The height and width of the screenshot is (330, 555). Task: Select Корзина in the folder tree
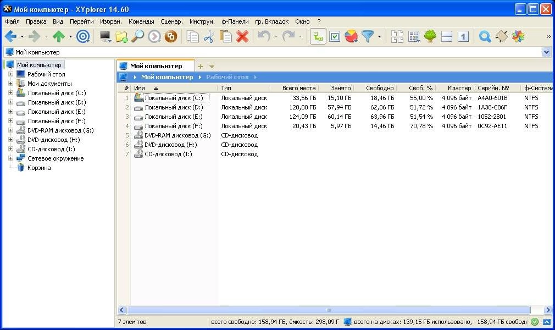coord(39,168)
